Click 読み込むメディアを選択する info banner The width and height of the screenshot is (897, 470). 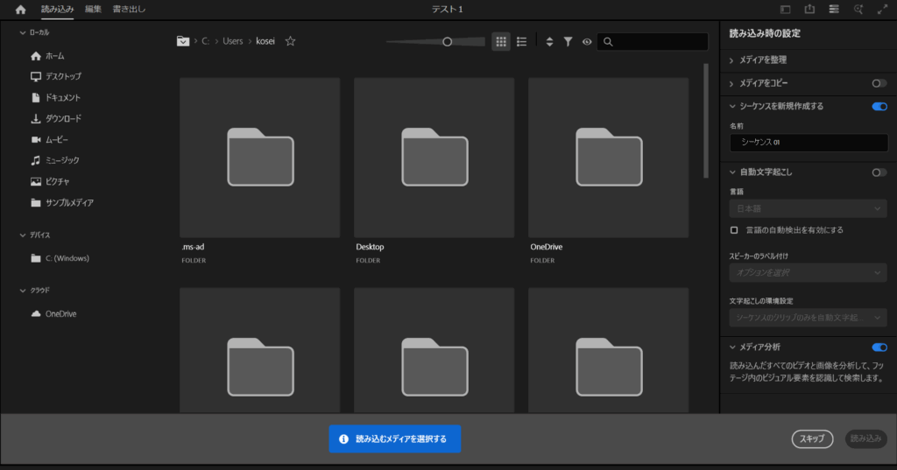click(x=395, y=438)
